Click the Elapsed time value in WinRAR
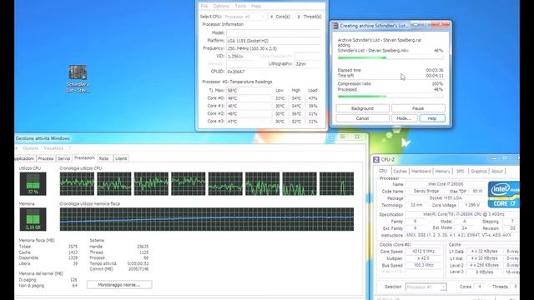This screenshot has height=300, width=534. point(435,70)
